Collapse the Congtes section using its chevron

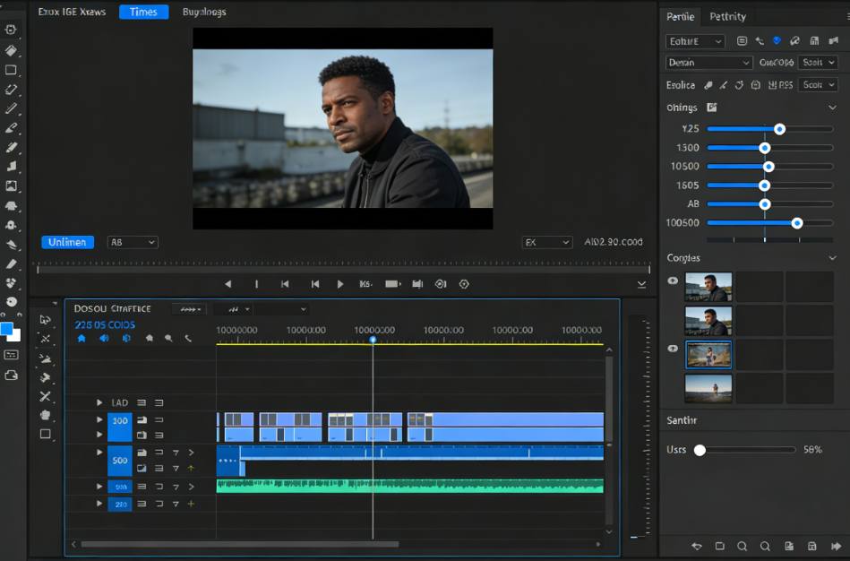pos(831,257)
